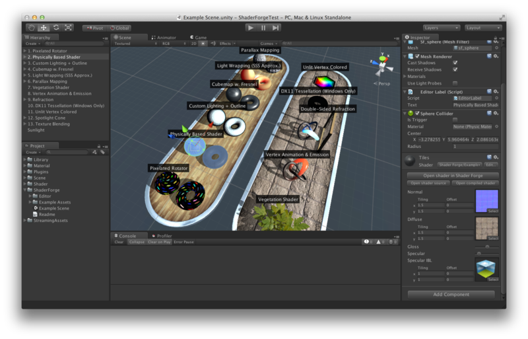Open the Layers dropdown

(x=442, y=28)
